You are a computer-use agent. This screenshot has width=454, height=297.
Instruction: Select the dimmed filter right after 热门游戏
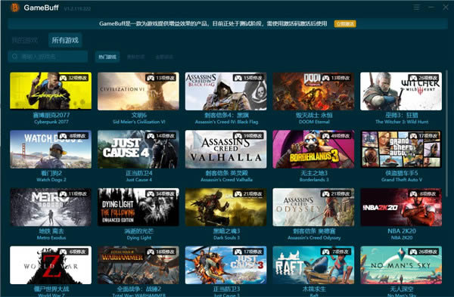click(135, 57)
